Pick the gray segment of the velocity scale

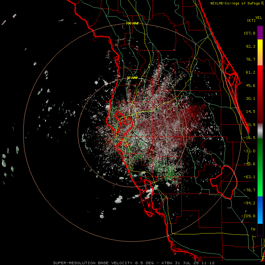(x=260, y=131)
